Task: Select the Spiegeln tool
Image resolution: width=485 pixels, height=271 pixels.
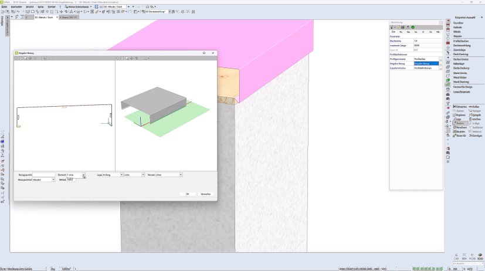Action: 476,115
